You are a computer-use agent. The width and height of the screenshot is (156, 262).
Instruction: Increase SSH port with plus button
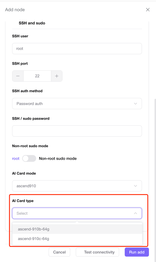pos(57,76)
